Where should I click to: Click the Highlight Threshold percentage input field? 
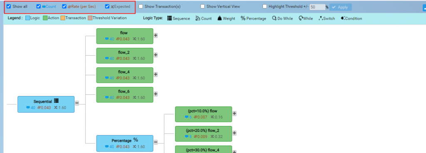pyautogui.click(x=317, y=7)
